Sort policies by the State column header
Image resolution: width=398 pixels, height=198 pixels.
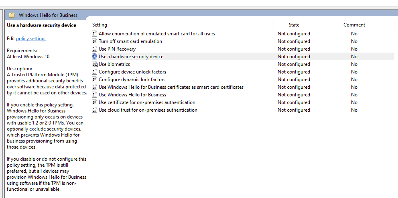(x=294, y=25)
